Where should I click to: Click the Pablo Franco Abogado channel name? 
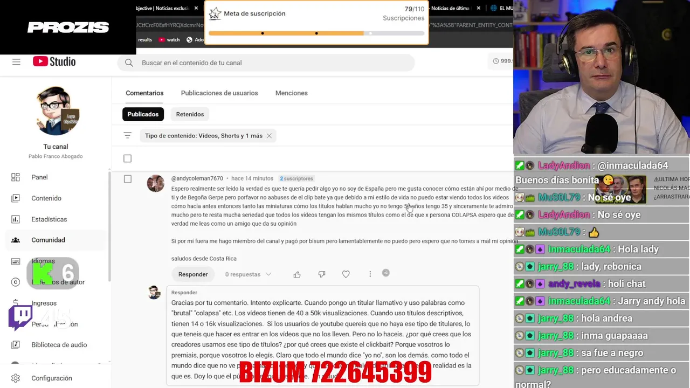pos(56,156)
